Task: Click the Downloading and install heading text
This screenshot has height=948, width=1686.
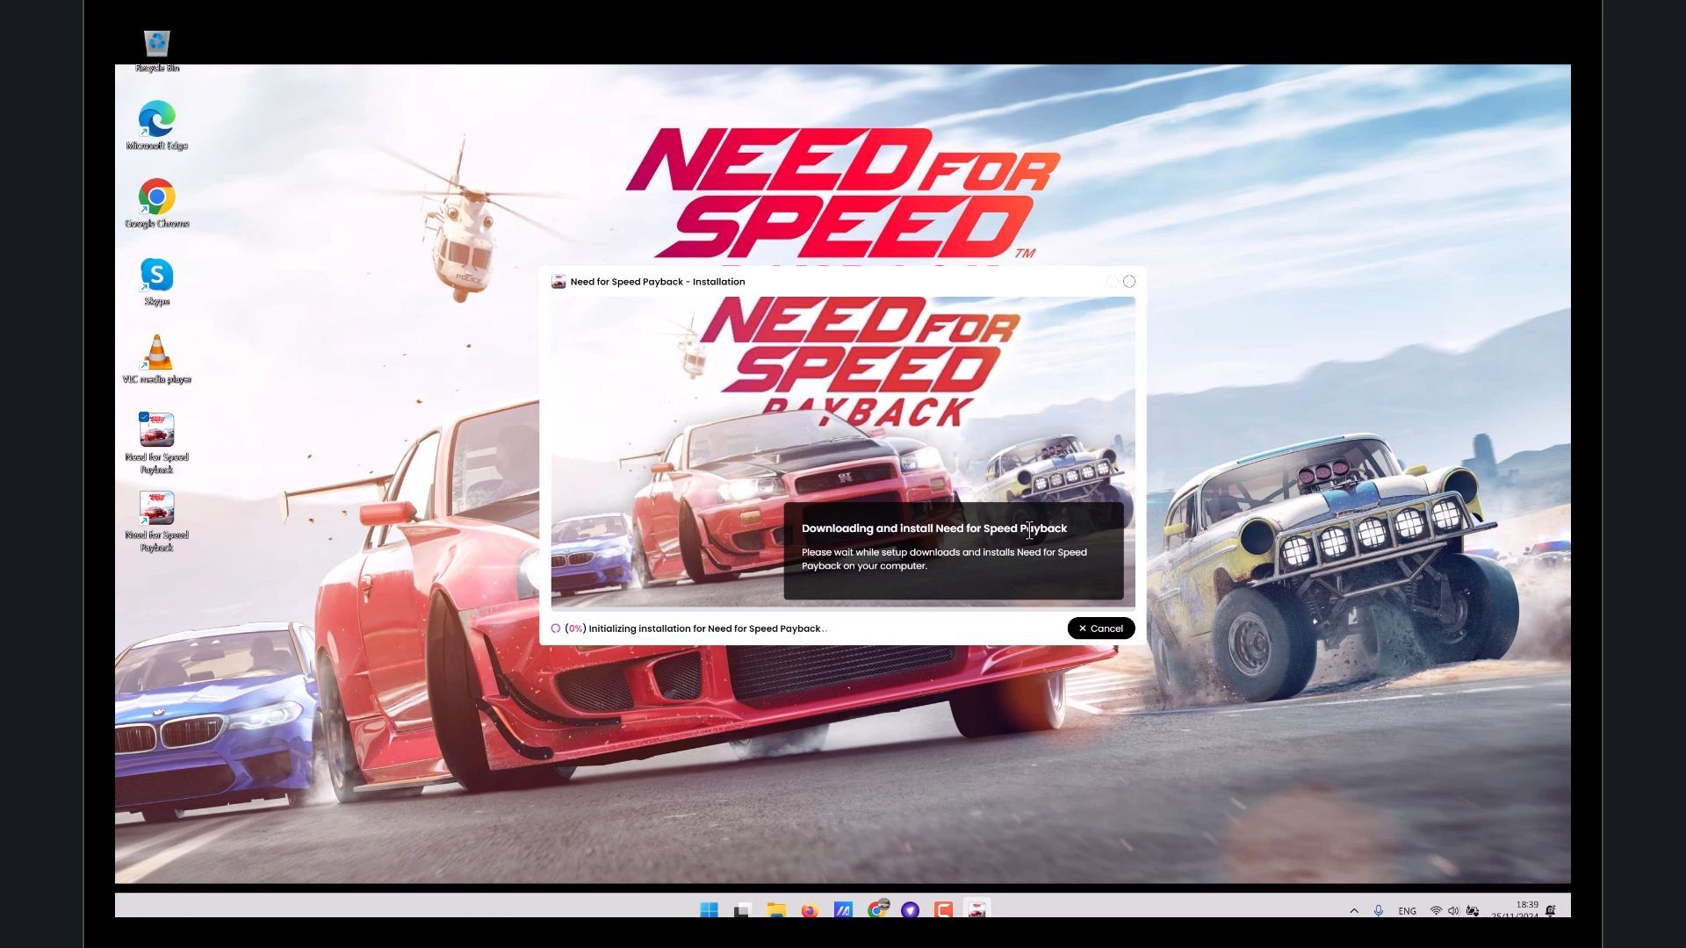Action: point(934,528)
